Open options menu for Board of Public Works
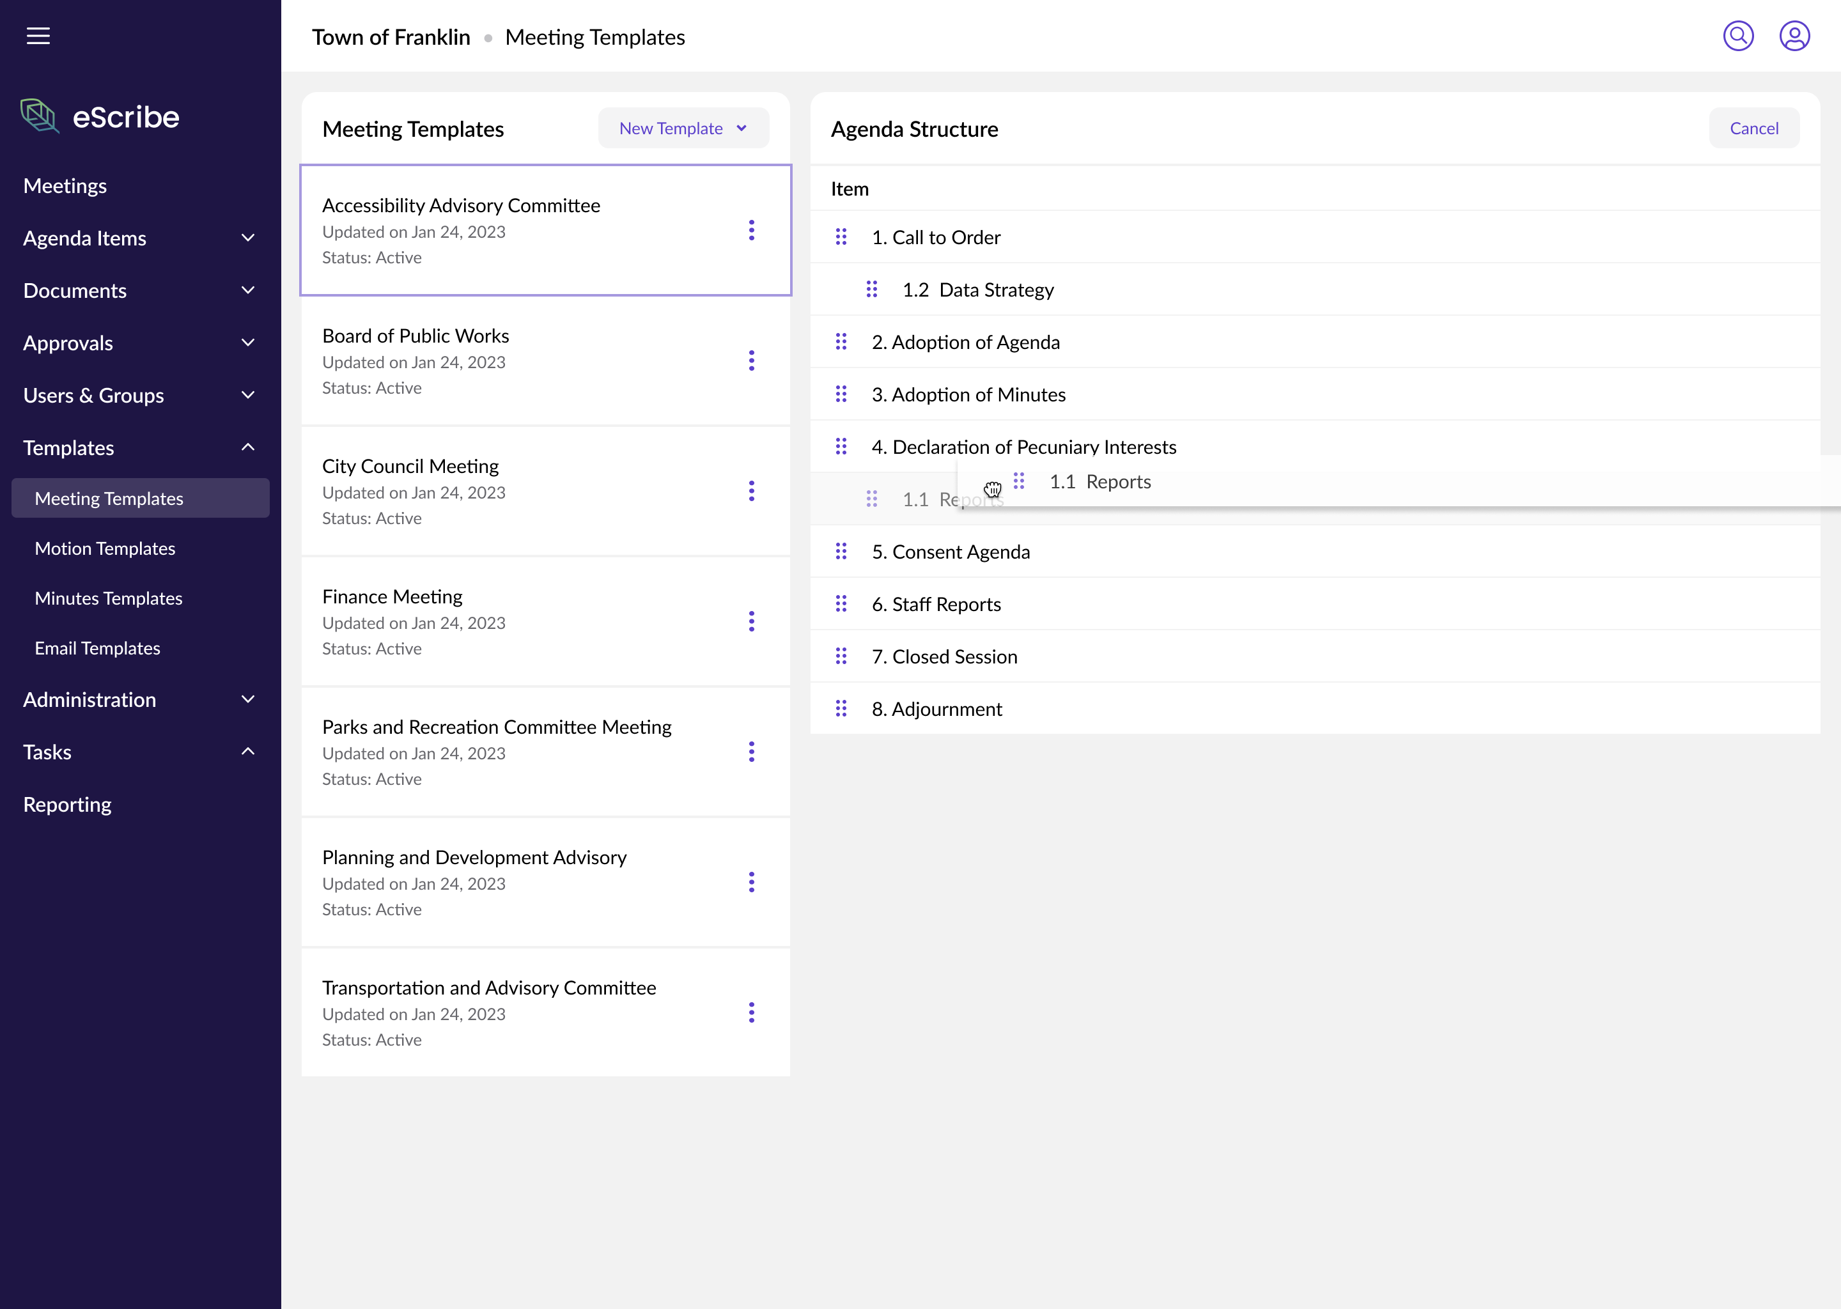This screenshot has width=1841, height=1309. [751, 361]
